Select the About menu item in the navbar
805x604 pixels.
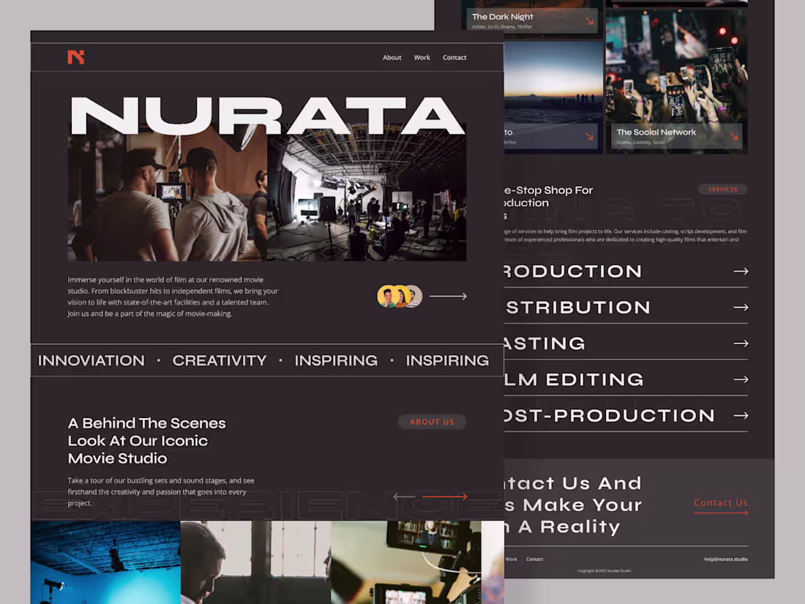(x=392, y=57)
